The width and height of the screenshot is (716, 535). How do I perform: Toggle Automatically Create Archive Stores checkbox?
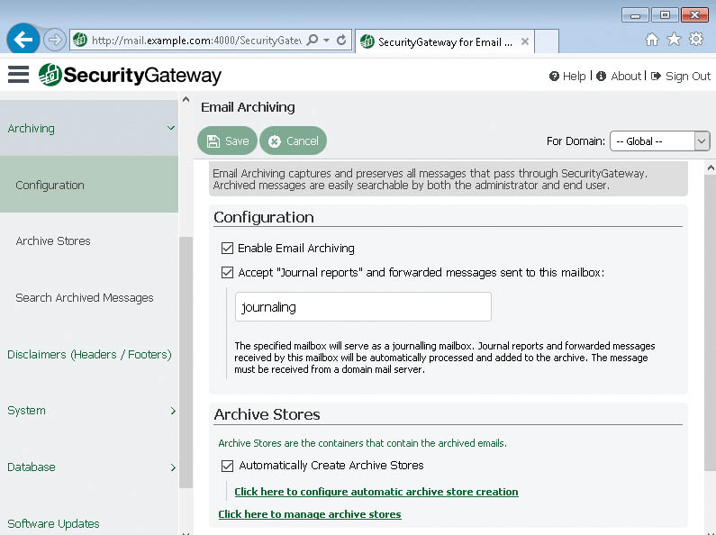[227, 466]
